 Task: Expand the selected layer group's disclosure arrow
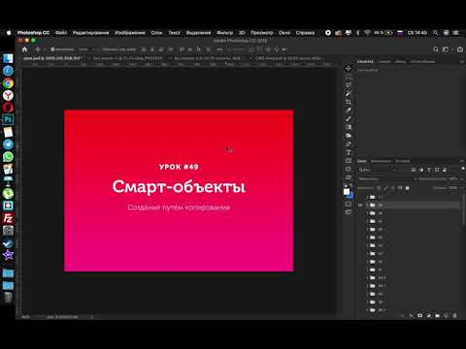point(367,206)
